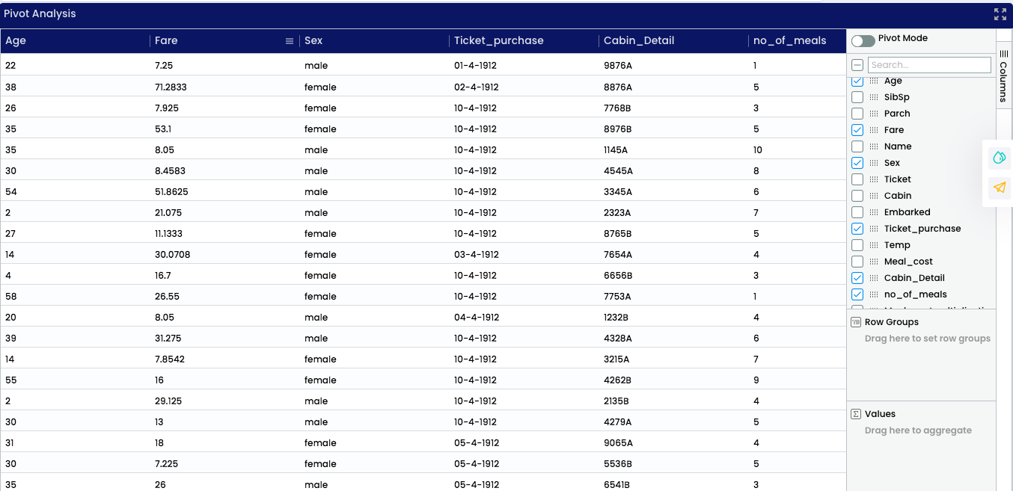Check the Meal_cost column checkbox
The height and width of the screenshot is (491, 1013).
pyautogui.click(x=857, y=262)
